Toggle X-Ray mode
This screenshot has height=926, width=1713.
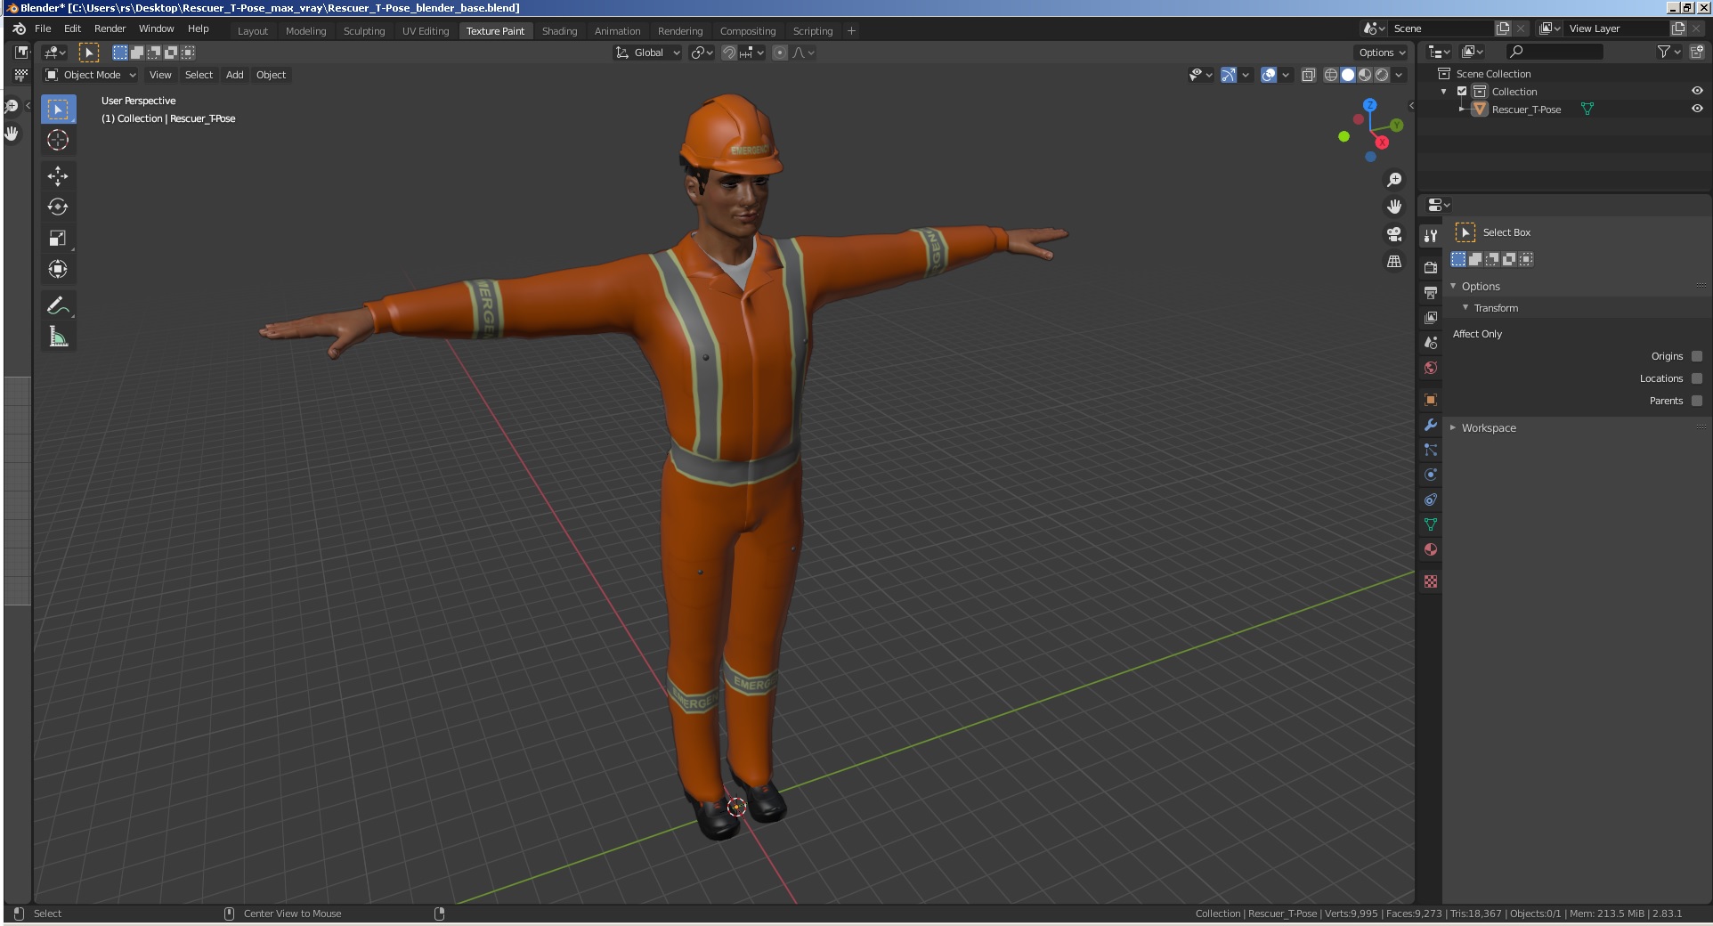[1308, 75]
